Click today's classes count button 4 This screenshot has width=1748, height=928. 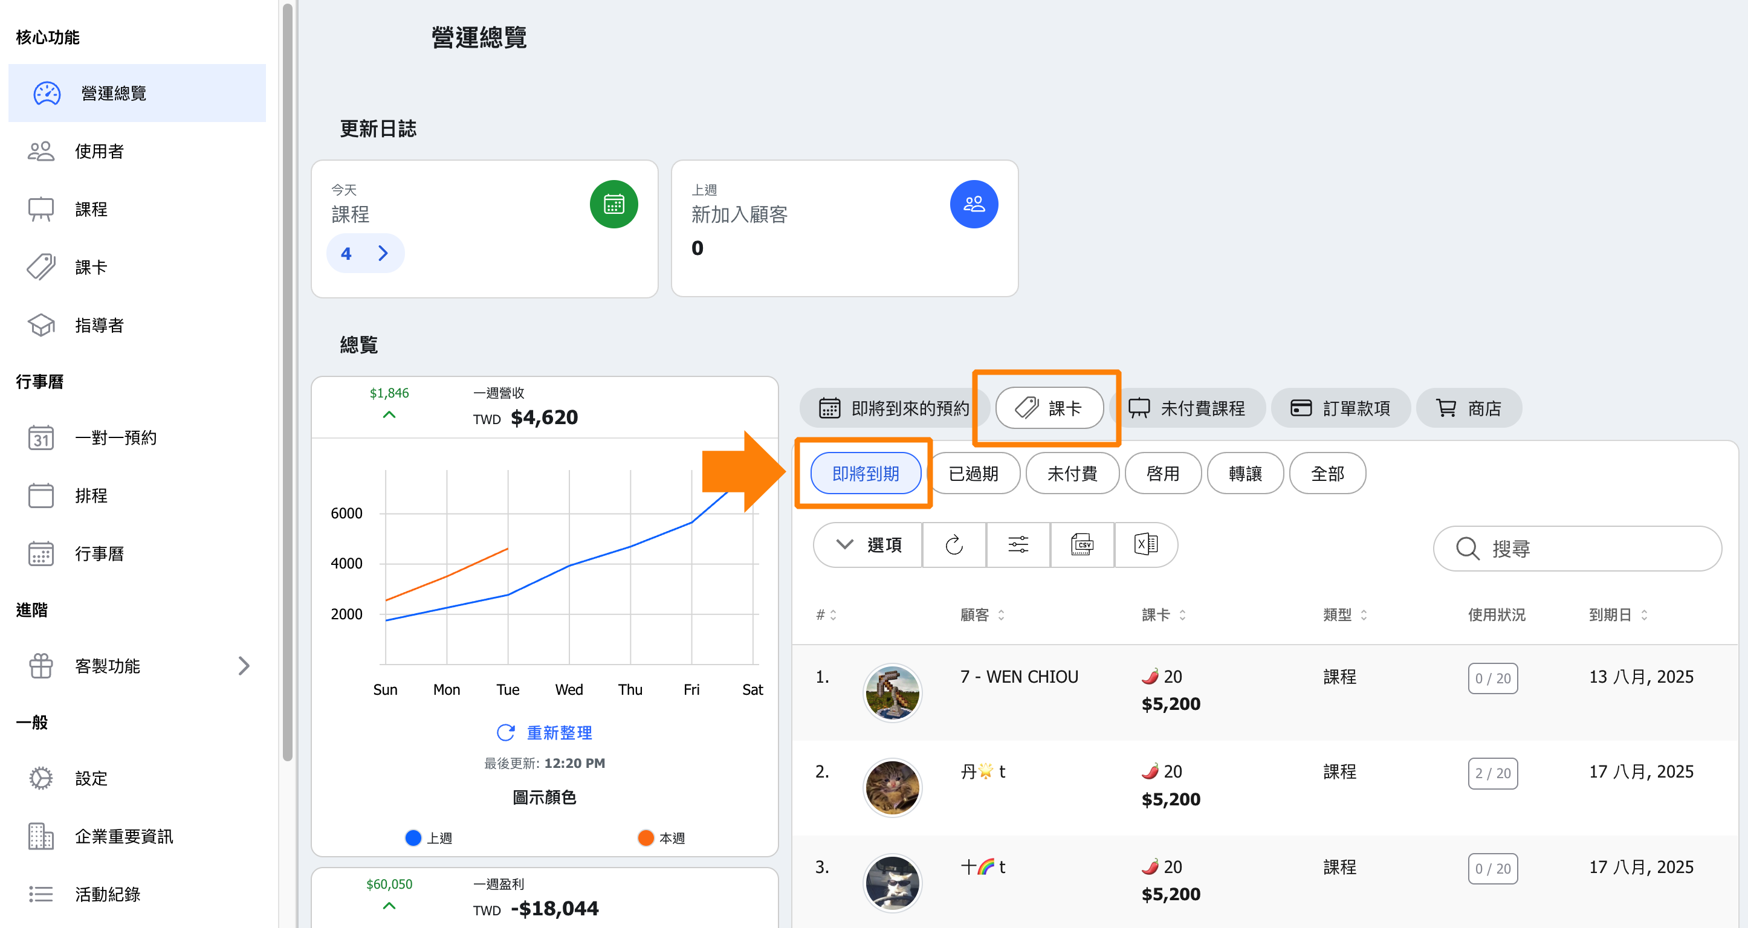365,254
